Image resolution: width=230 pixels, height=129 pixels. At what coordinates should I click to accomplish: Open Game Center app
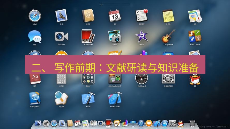195,37
